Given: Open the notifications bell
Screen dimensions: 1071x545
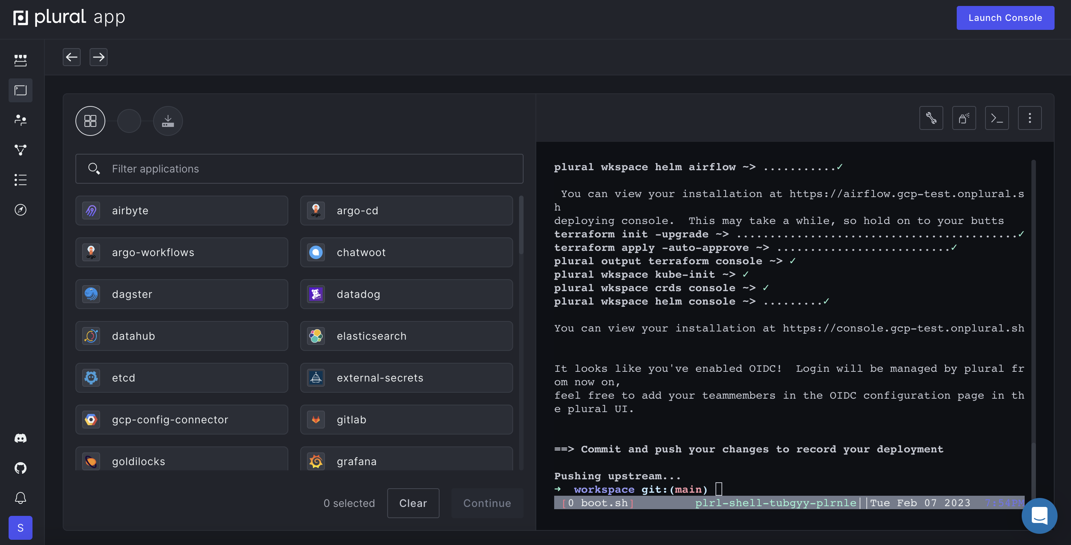Looking at the screenshot, I should 21,498.
